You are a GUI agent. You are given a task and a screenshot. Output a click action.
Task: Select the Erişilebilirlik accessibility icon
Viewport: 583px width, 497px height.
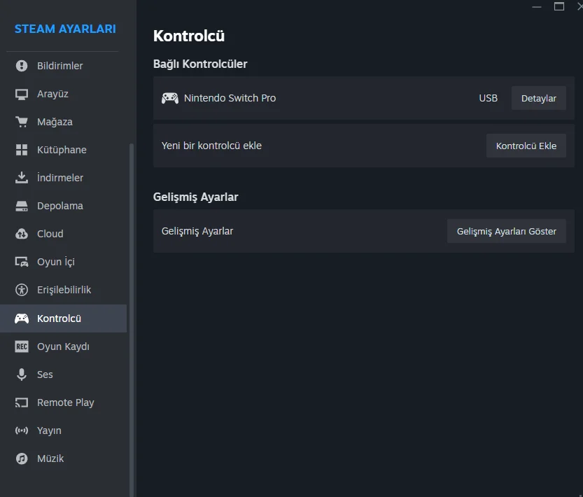pos(22,290)
